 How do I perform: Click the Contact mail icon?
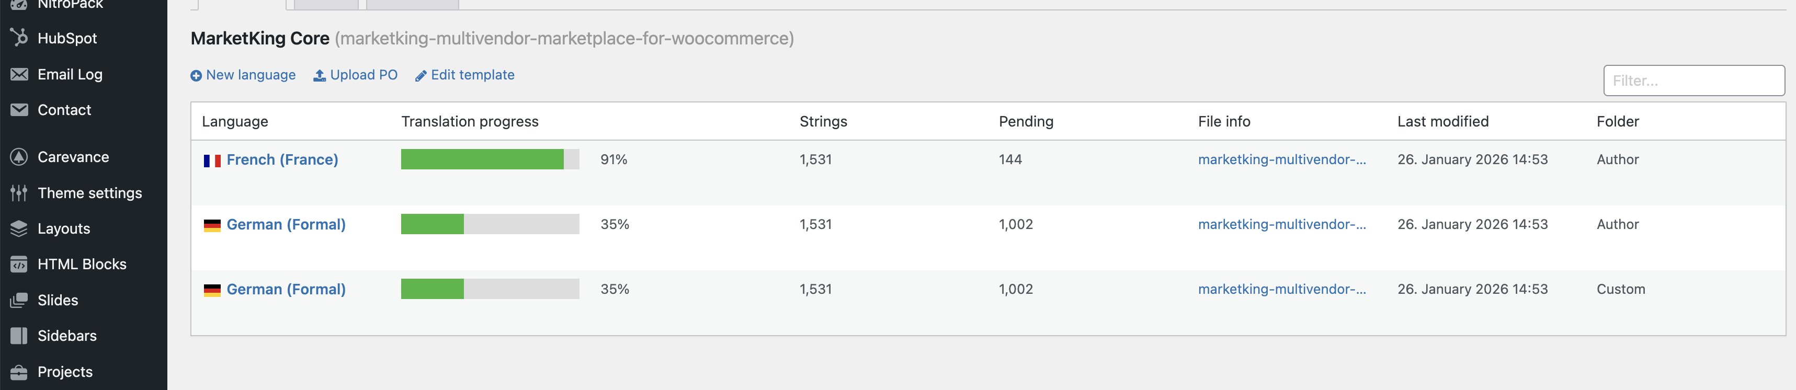(19, 110)
